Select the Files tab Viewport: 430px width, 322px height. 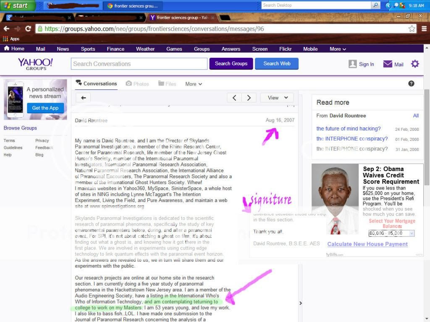tap(167, 84)
